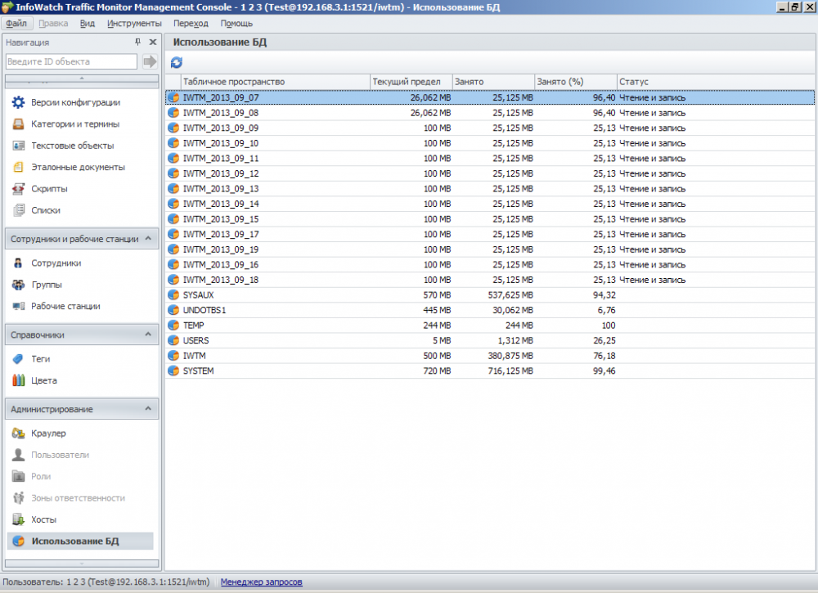Open the Инструменты menu
The height and width of the screenshot is (593, 818).
134,24
